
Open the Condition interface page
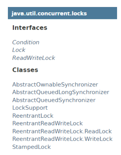26,42
